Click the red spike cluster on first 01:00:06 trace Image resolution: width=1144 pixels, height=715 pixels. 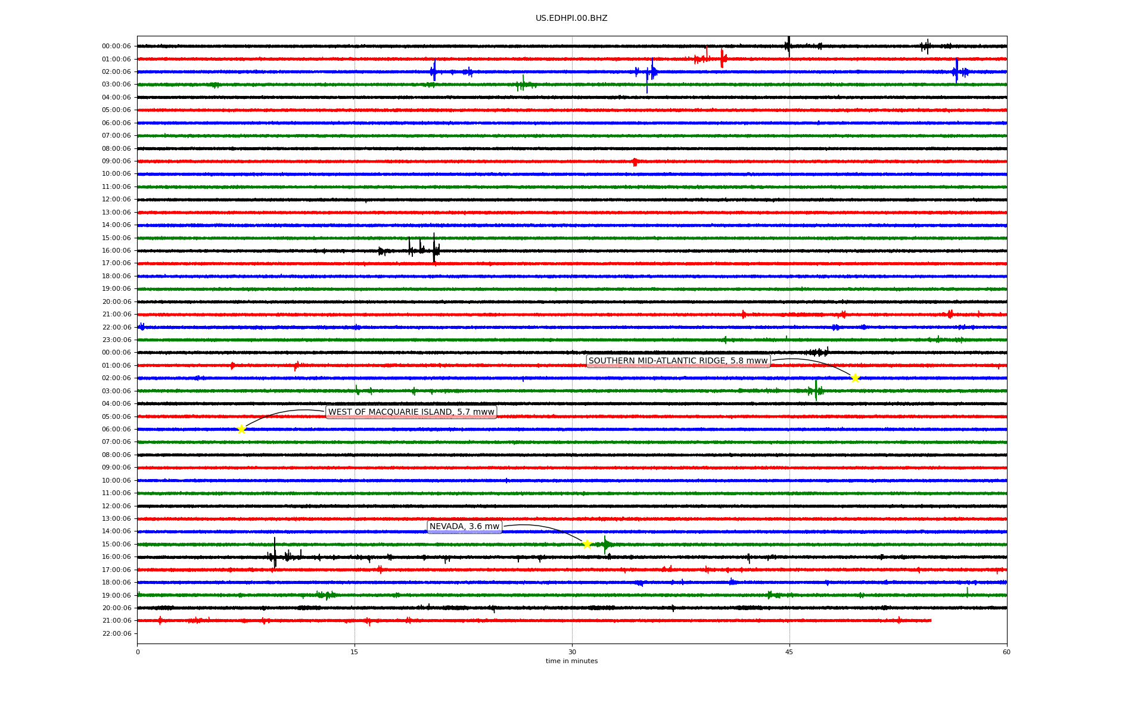(x=722, y=58)
